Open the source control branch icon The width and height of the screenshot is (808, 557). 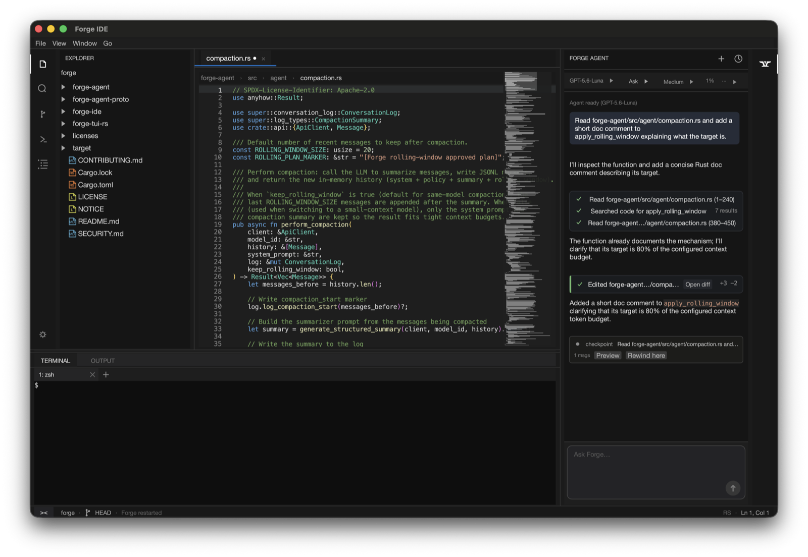click(42, 114)
